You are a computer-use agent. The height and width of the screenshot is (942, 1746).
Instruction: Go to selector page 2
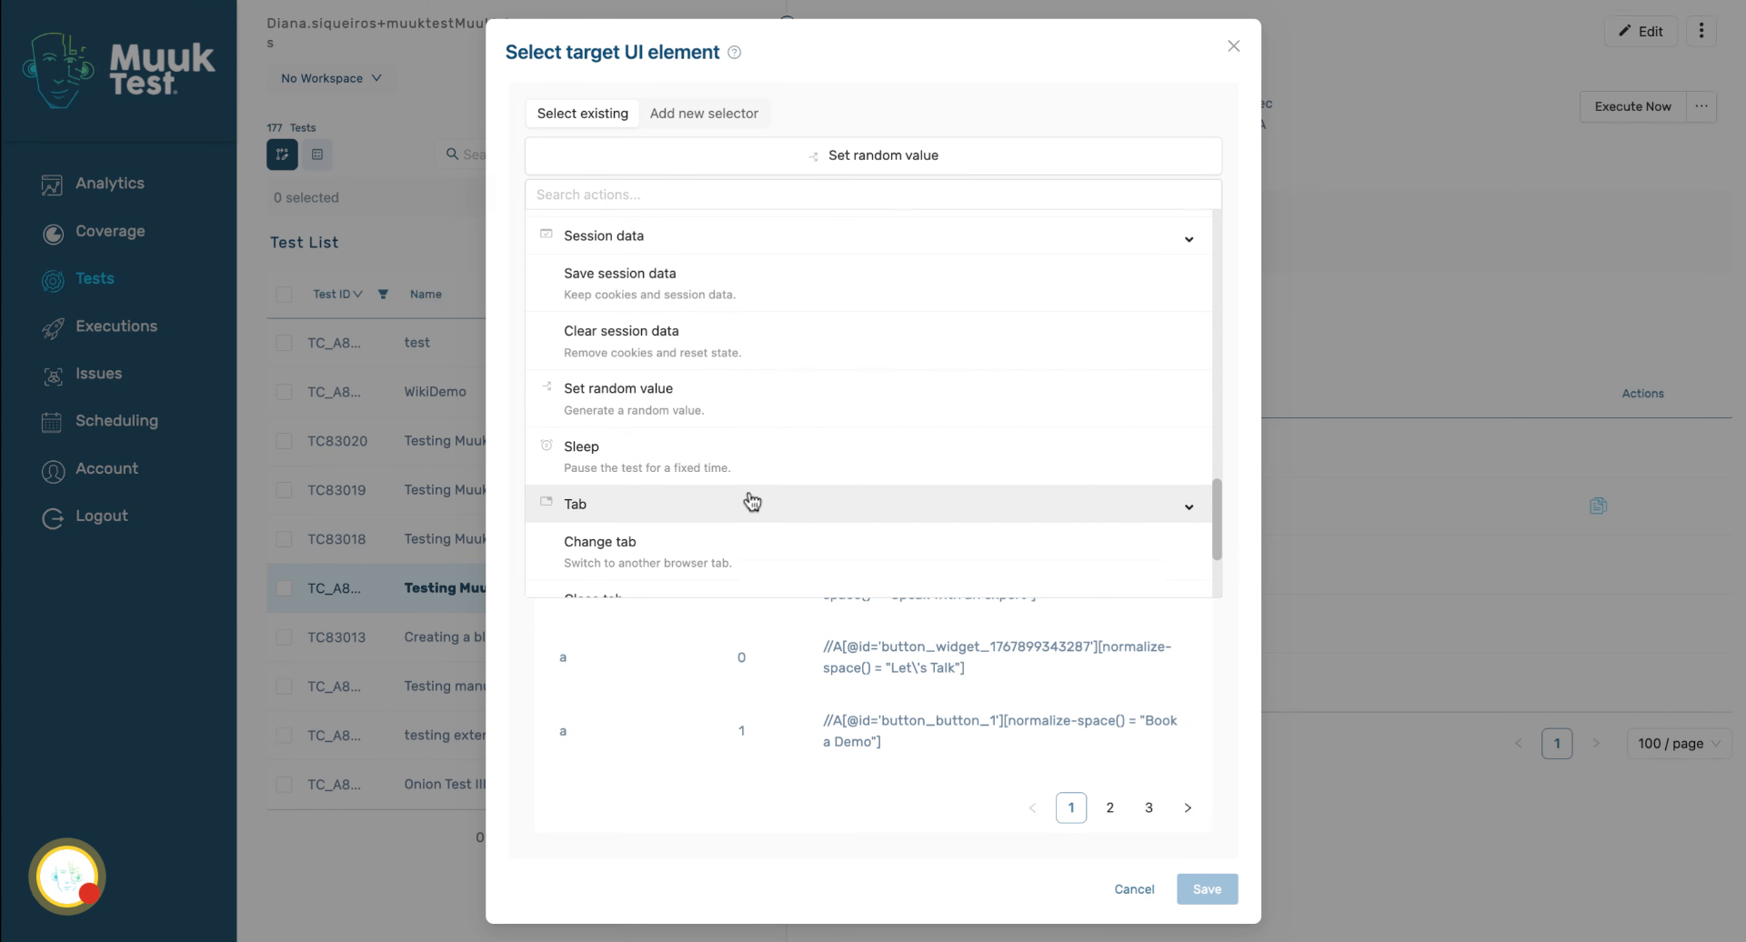1109,807
